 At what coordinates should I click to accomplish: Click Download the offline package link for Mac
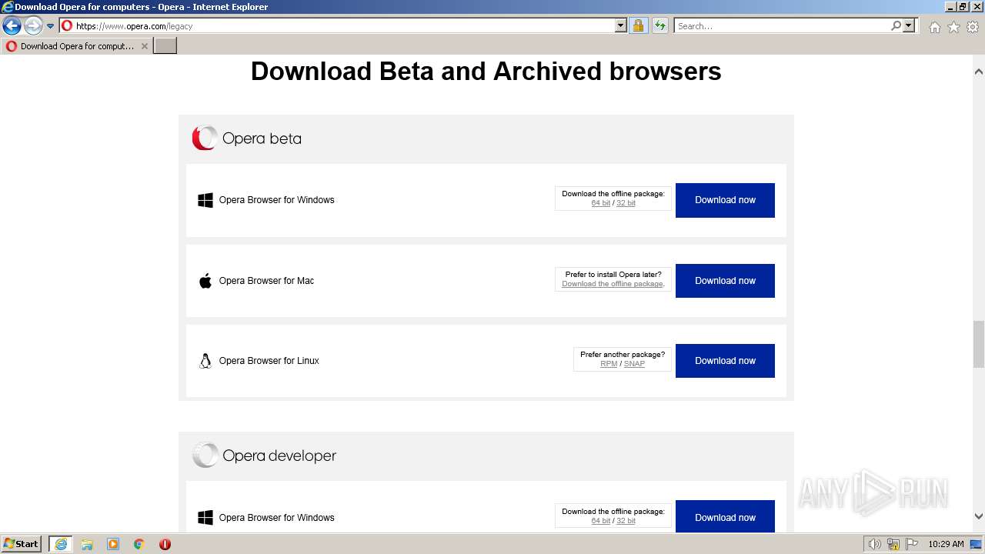point(613,284)
